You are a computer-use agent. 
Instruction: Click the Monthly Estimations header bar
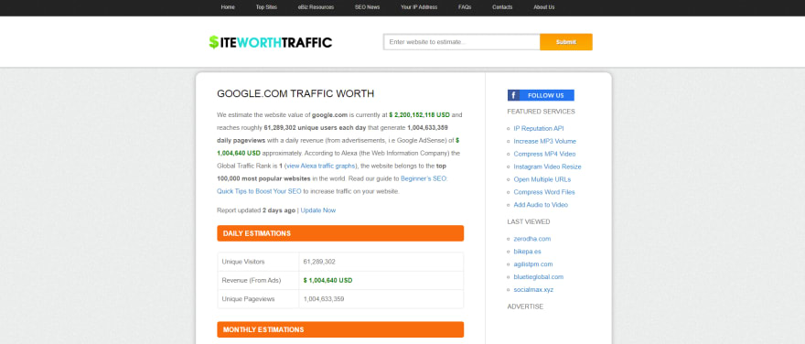[x=340, y=329]
